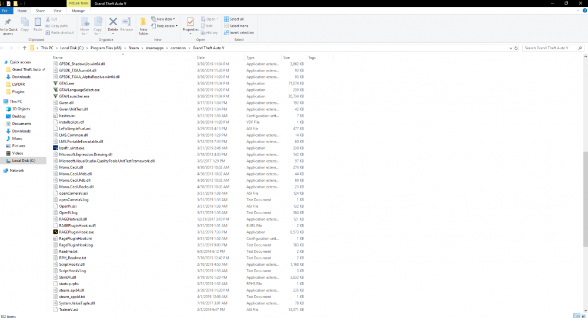588x318 pixels.
Task: Sort by the Date column header
Action: tap(201, 57)
